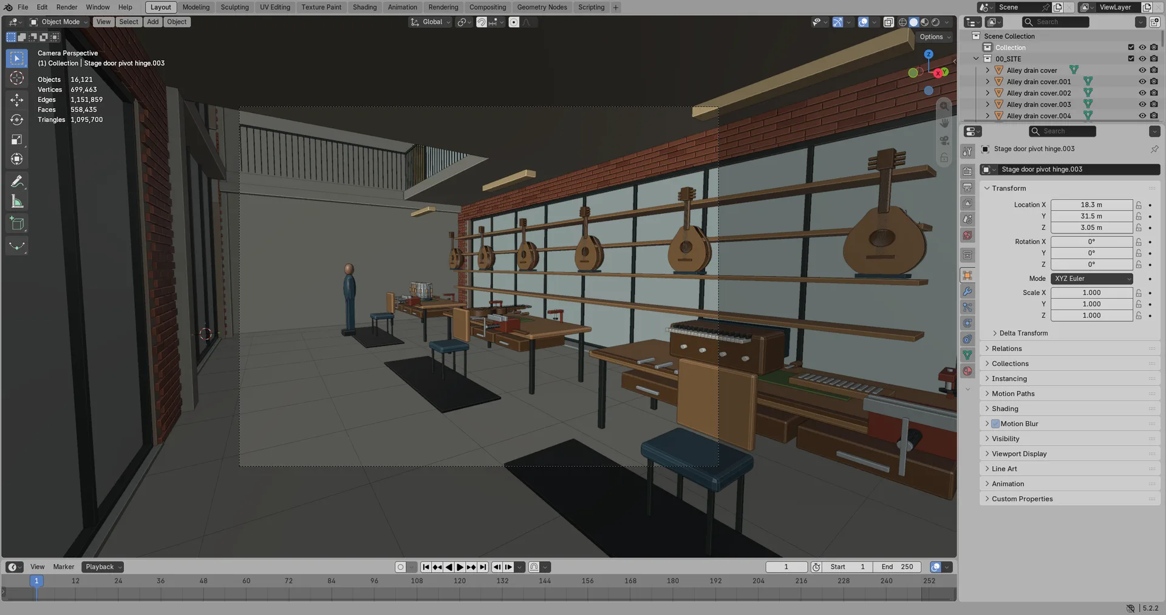
Task: Select the Annotate tool
Action: [x=17, y=182]
